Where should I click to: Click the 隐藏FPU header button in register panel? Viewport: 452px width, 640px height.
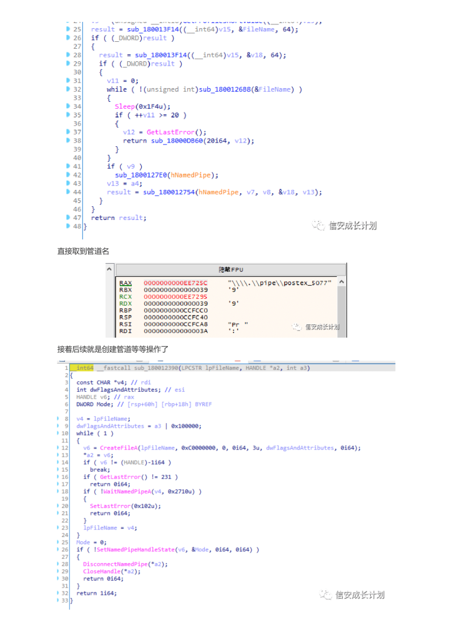[x=231, y=270]
